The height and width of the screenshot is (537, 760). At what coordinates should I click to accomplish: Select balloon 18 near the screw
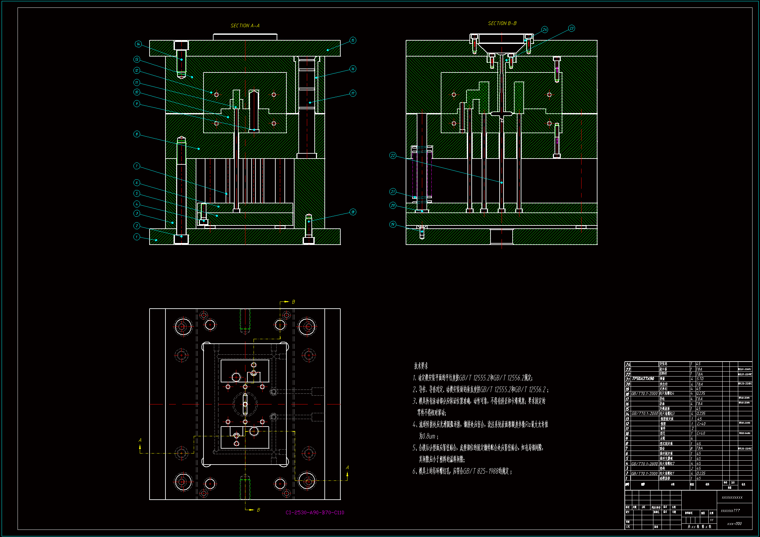[353, 212]
